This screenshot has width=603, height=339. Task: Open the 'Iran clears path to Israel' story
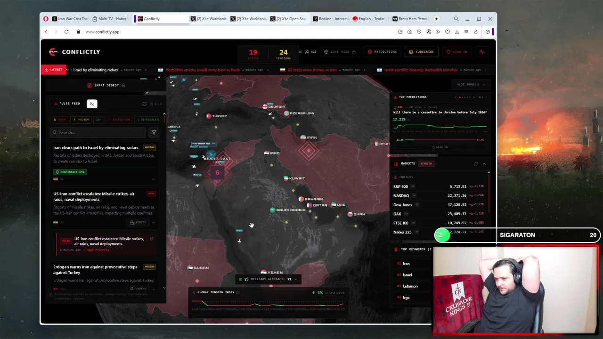point(96,147)
